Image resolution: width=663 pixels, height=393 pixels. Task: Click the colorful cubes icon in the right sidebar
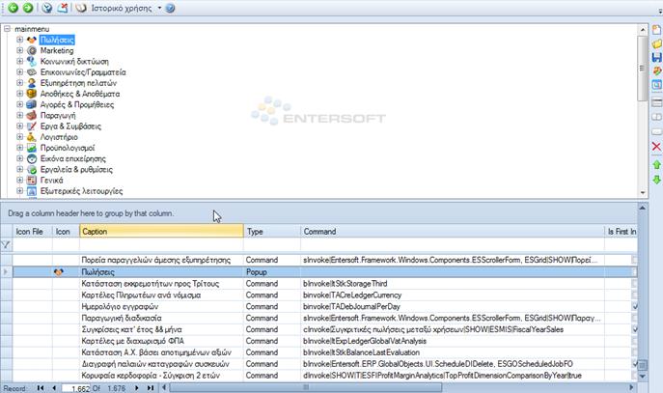click(x=656, y=71)
